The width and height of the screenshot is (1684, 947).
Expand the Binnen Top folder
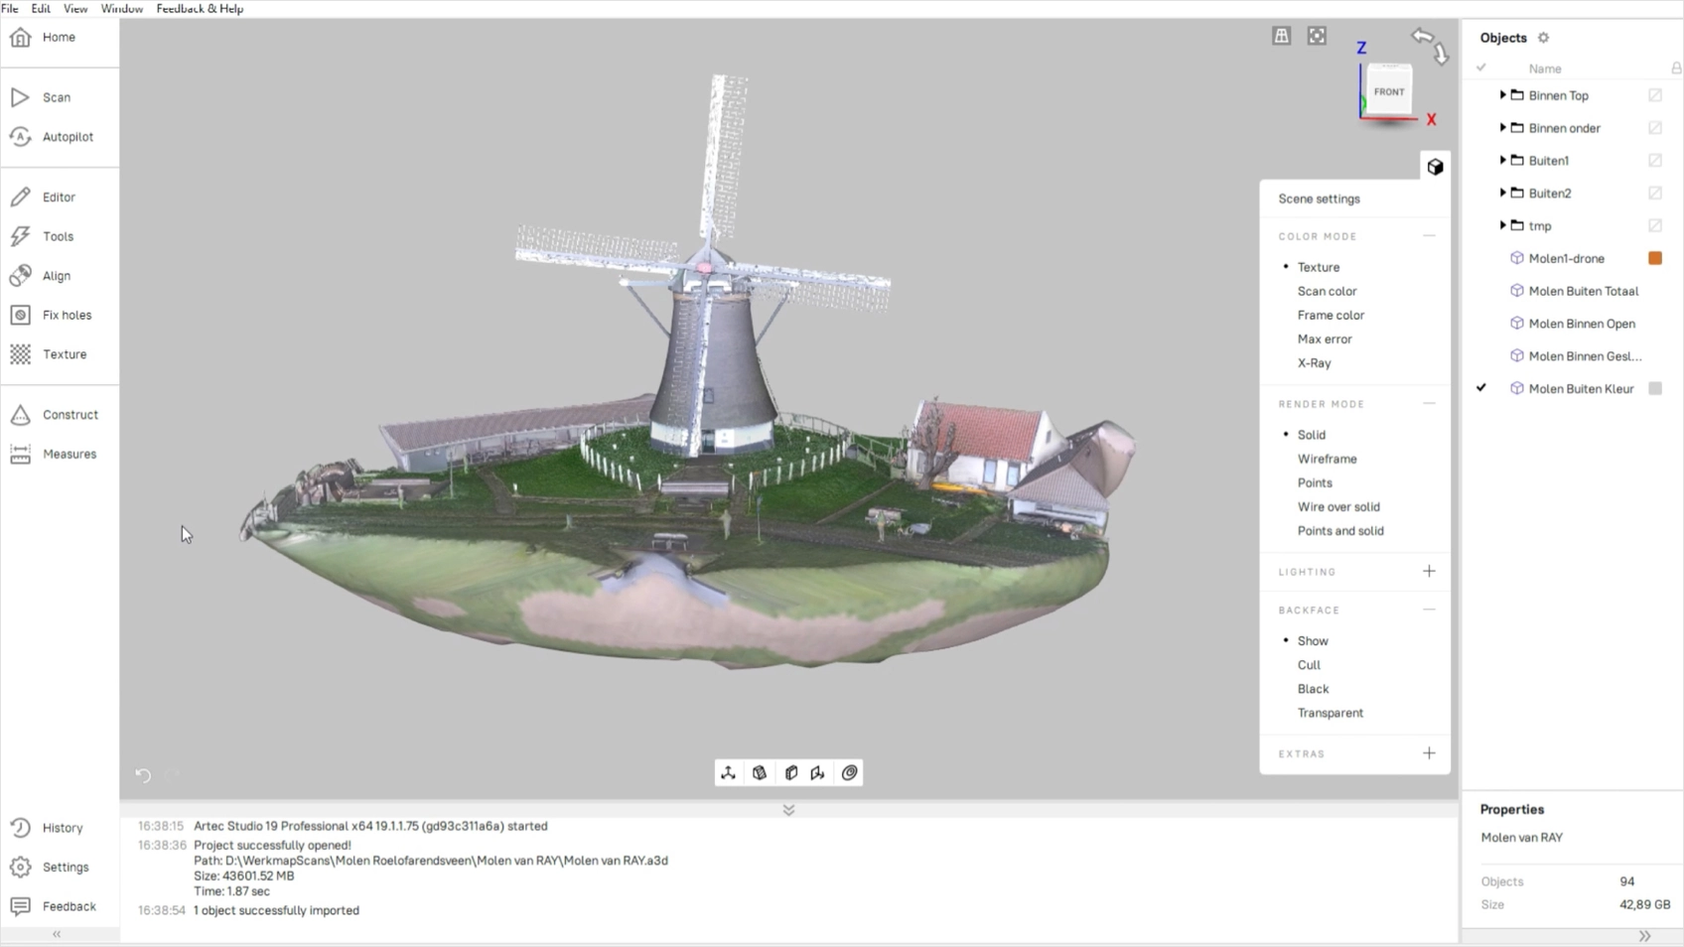[x=1502, y=95]
